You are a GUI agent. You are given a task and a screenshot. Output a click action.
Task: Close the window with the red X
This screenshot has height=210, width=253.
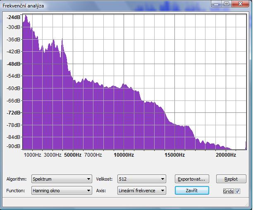240,4
